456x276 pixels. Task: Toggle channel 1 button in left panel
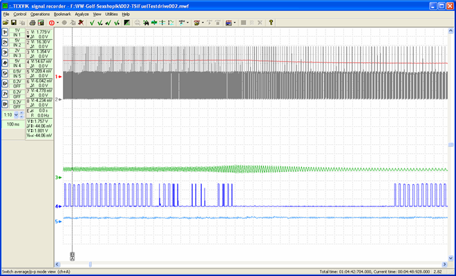point(5,32)
